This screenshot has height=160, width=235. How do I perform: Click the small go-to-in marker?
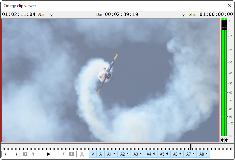(x=33, y=154)
